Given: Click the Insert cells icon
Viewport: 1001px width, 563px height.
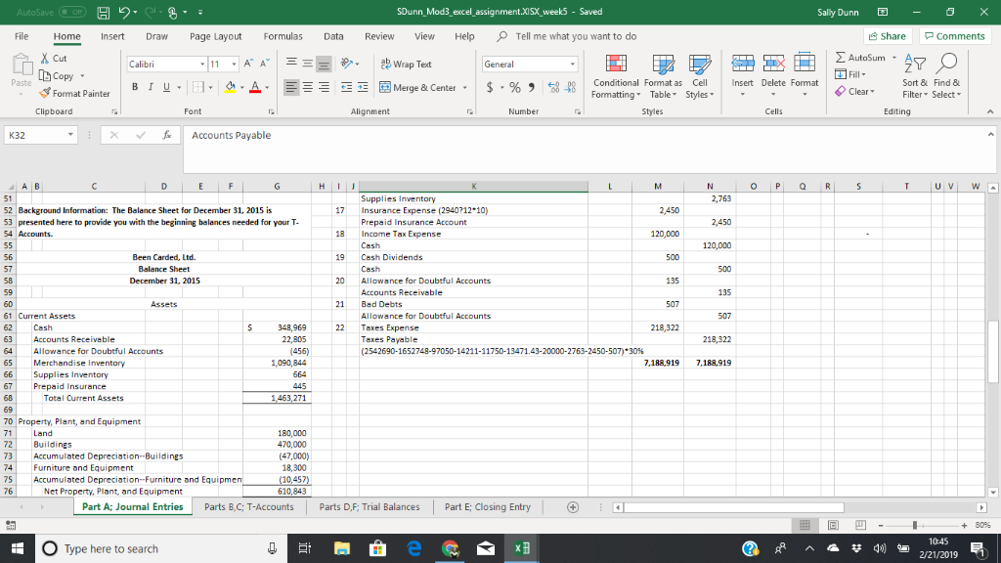Looking at the screenshot, I should tap(742, 65).
